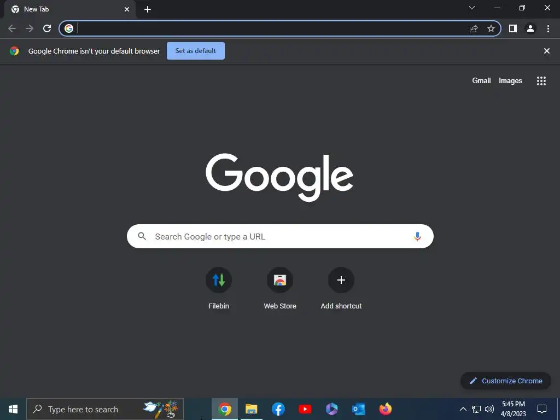Open the notifications action center
This screenshot has height=420, width=560.
[x=542, y=409]
